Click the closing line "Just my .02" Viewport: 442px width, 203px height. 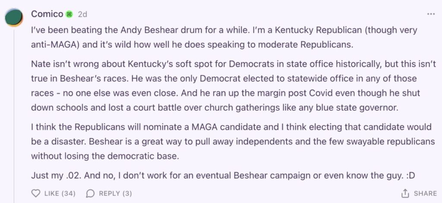click(x=129, y=175)
